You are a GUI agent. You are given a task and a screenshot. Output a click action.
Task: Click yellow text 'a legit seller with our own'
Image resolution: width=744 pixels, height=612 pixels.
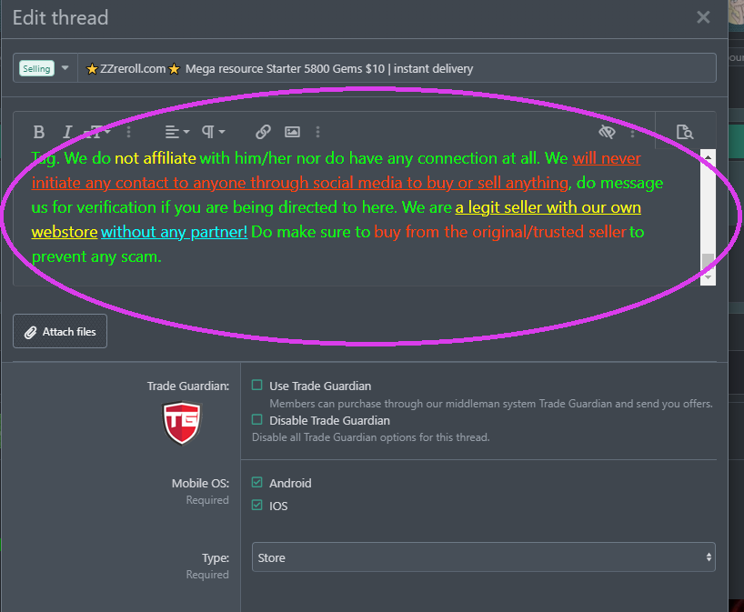548,207
